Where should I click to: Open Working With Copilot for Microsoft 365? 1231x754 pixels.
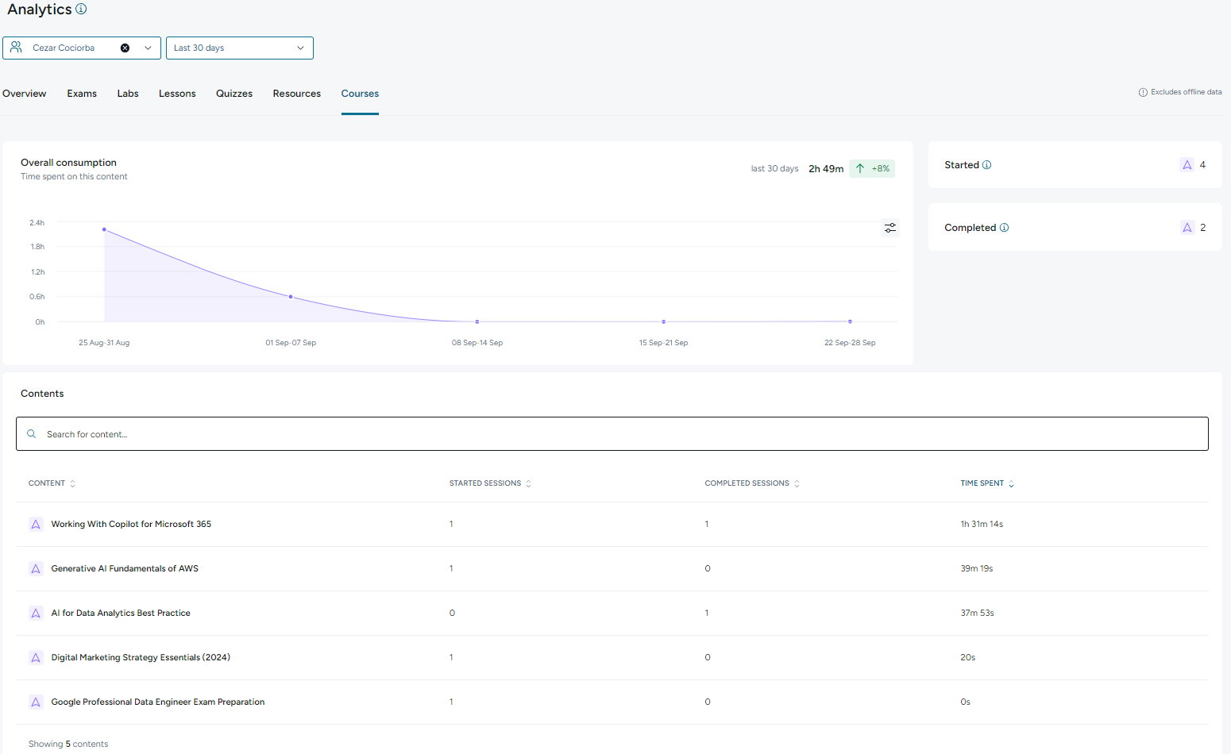tap(131, 524)
